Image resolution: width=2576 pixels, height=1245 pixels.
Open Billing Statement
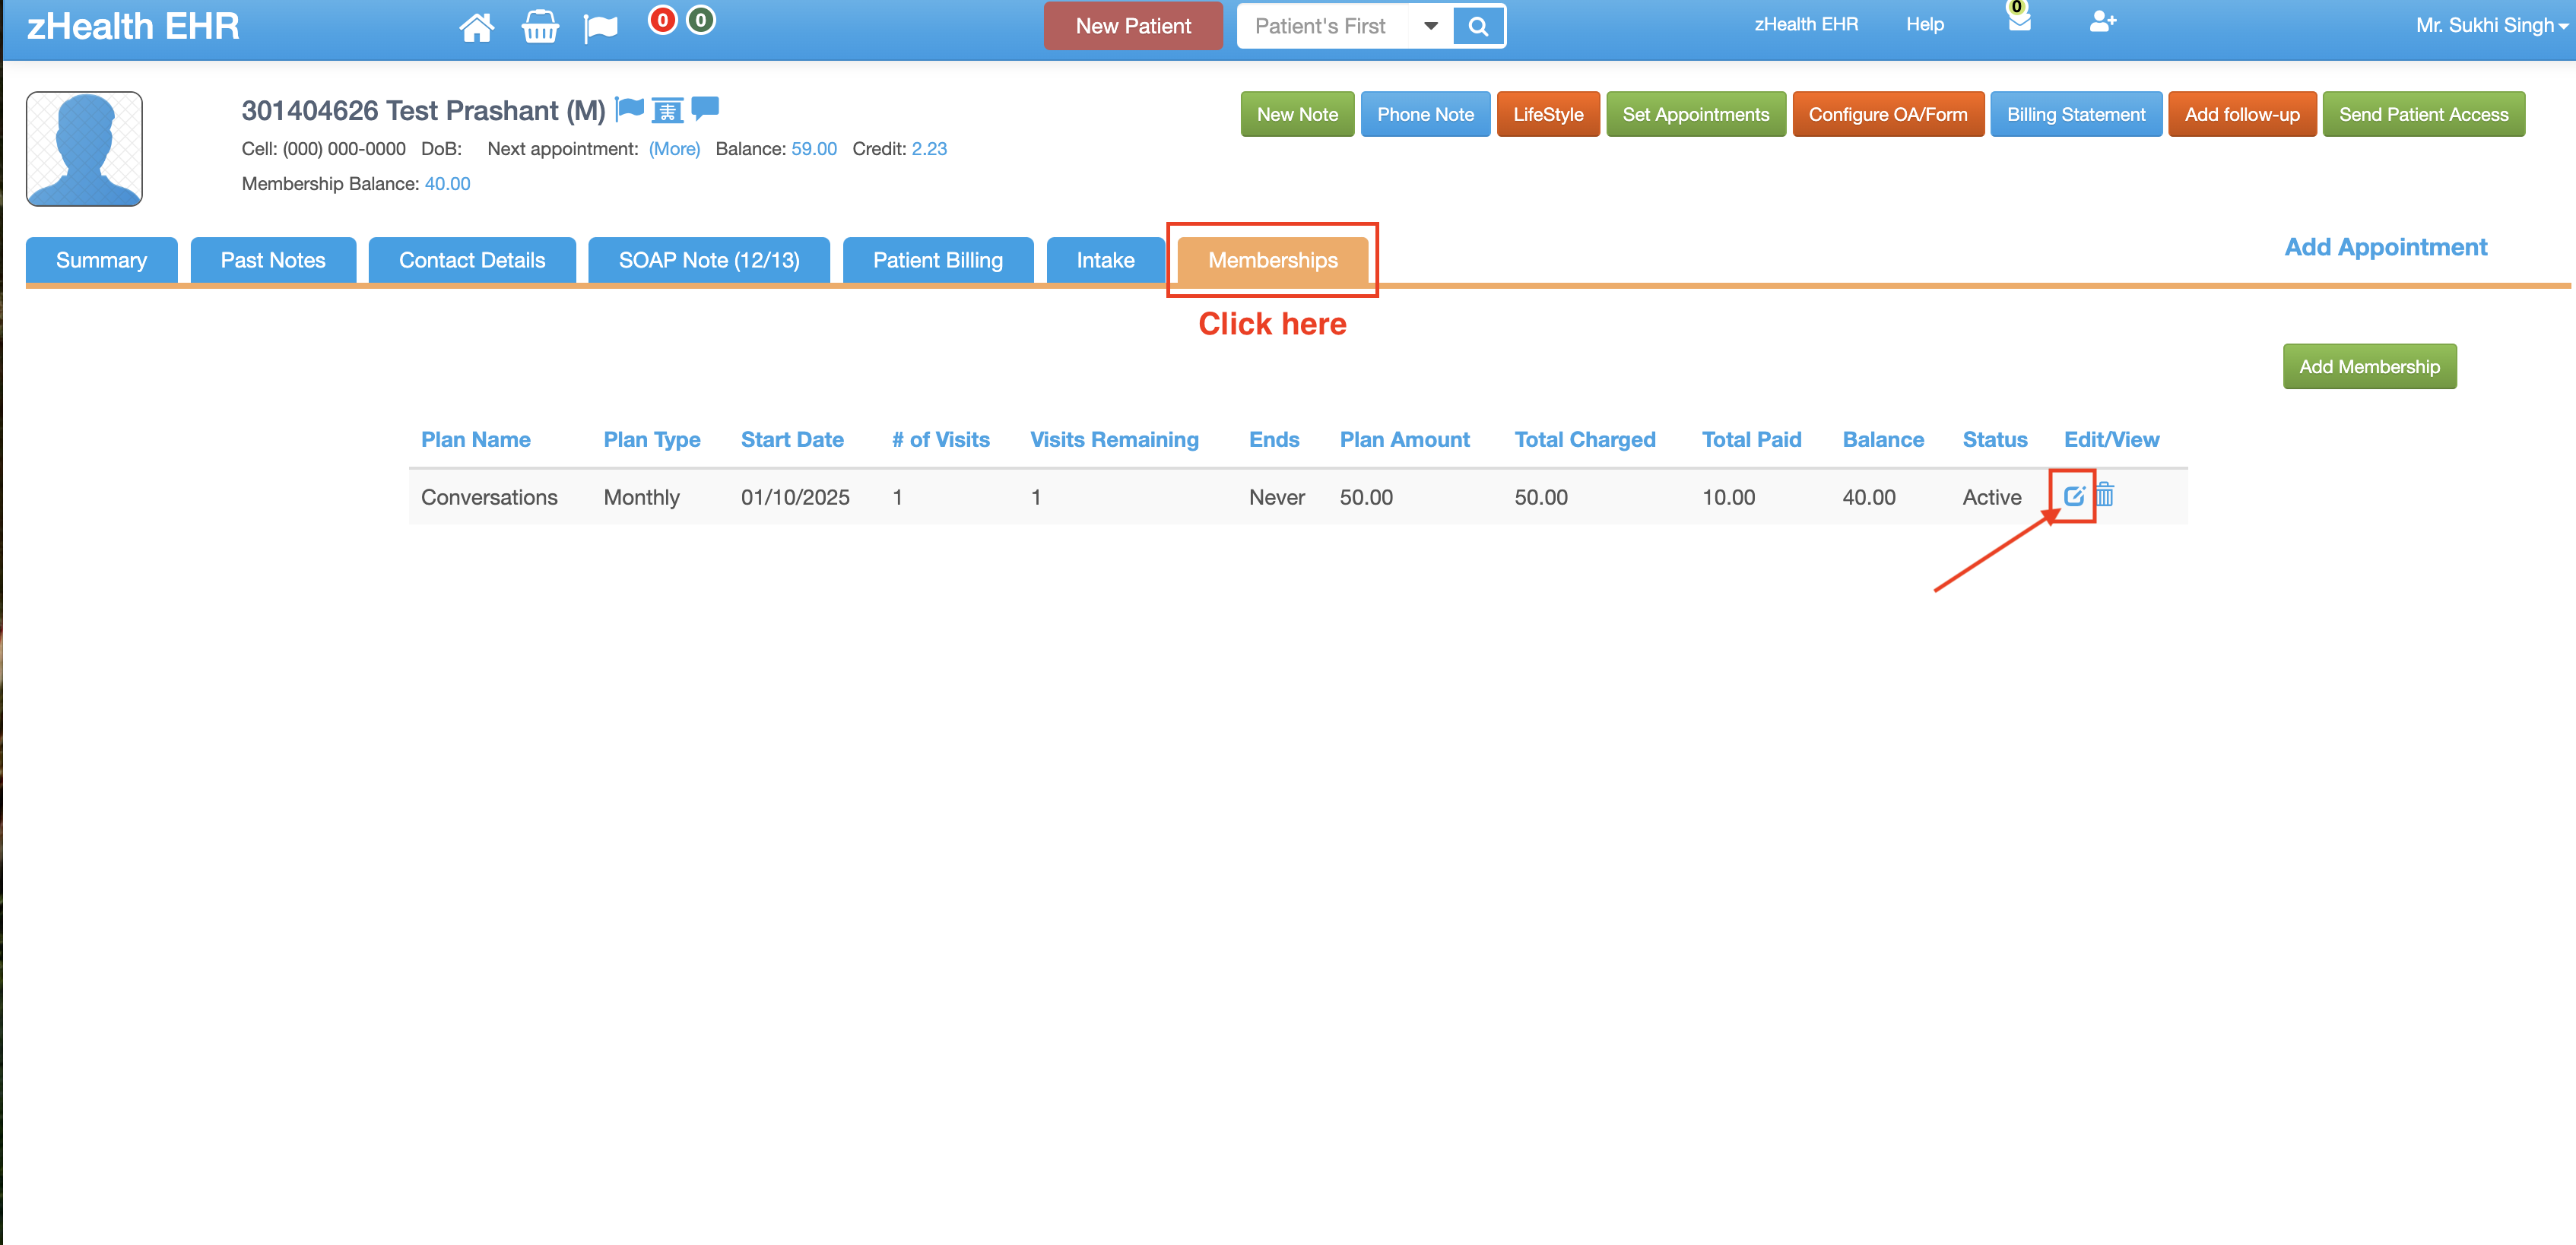(x=2076, y=114)
